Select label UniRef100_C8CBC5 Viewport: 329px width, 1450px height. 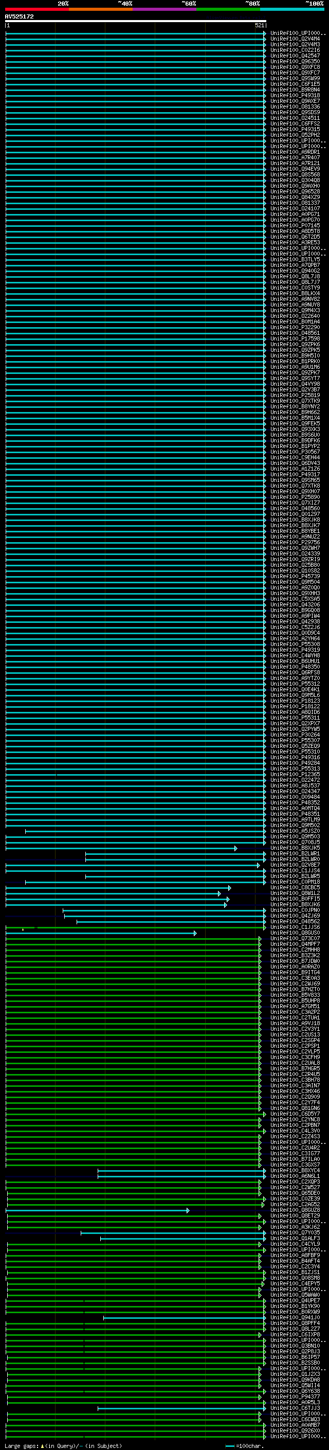coord(295,888)
